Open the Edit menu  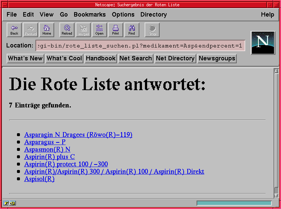pos(28,14)
